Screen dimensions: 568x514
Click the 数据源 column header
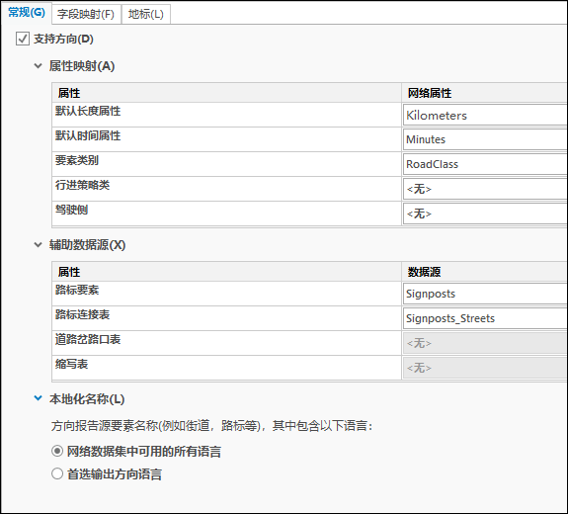485,272
